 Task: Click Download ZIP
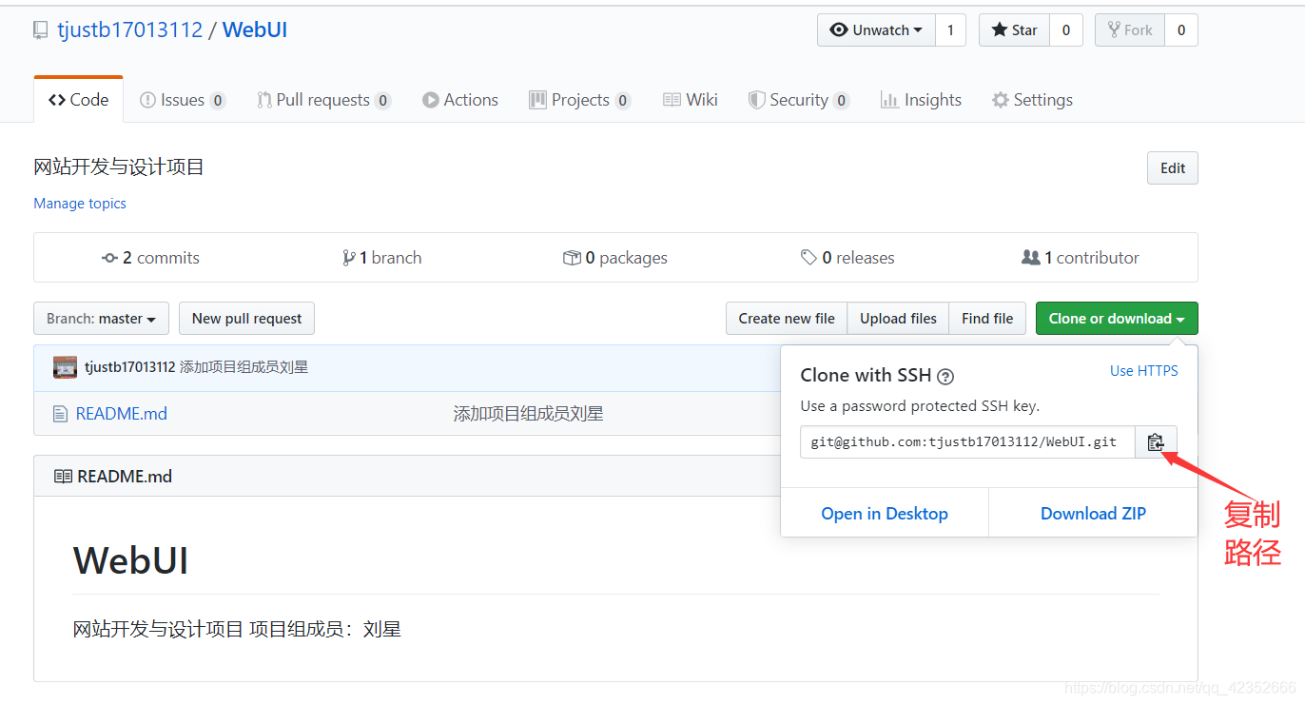coord(1093,514)
